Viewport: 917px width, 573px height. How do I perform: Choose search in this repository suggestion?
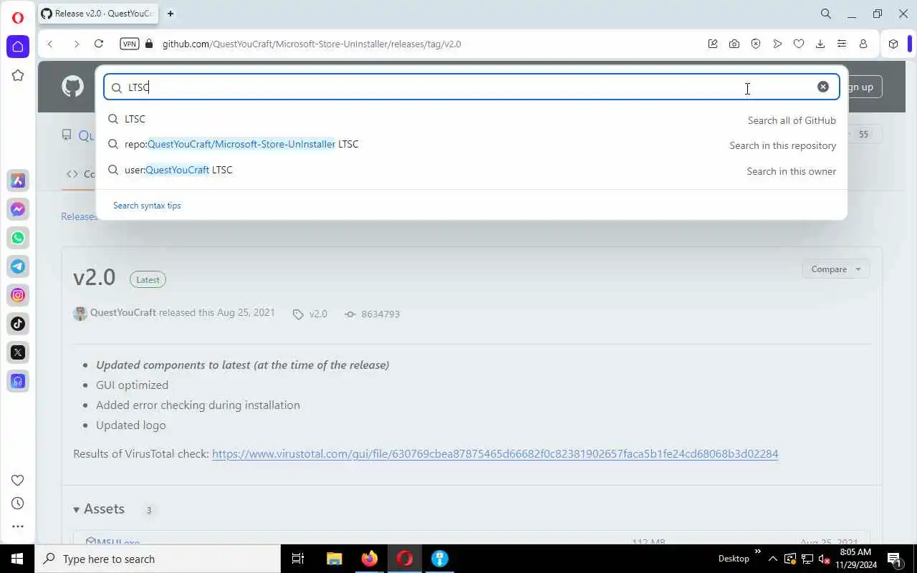coord(471,145)
